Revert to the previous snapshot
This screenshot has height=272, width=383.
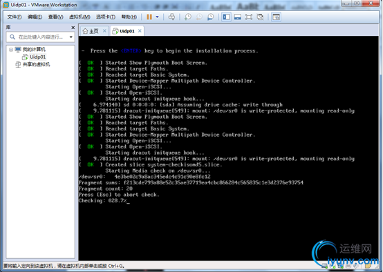click(199, 17)
